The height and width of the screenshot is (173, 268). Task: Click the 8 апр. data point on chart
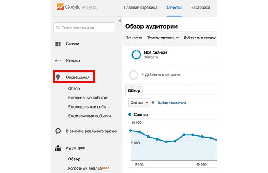140,132
